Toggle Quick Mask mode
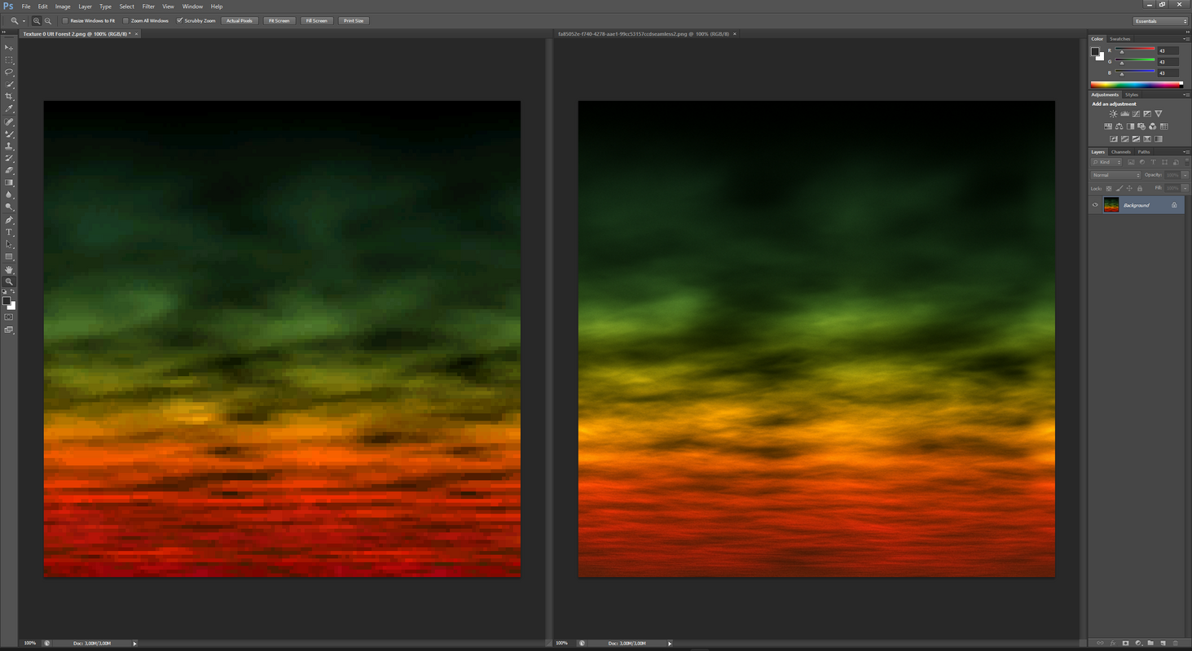This screenshot has width=1192, height=651. click(9, 317)
